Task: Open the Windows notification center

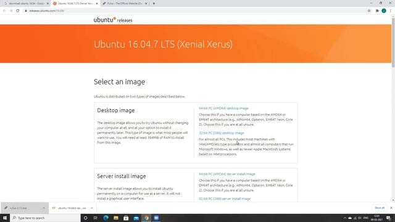Action: pos(389,218)
